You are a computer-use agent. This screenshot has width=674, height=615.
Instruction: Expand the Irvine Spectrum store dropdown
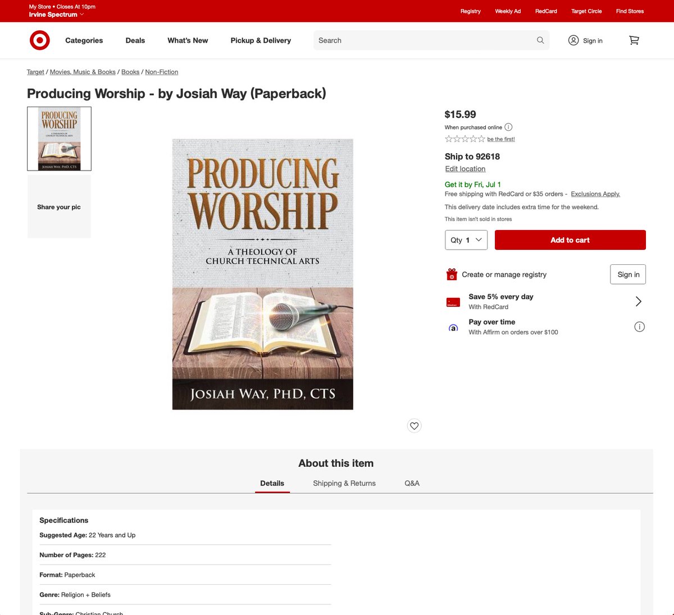click(56, 15)
